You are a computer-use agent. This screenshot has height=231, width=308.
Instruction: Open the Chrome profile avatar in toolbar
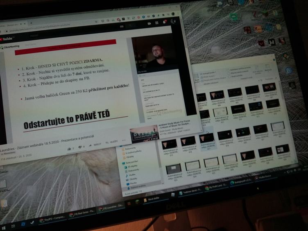[x=173, y=14]
